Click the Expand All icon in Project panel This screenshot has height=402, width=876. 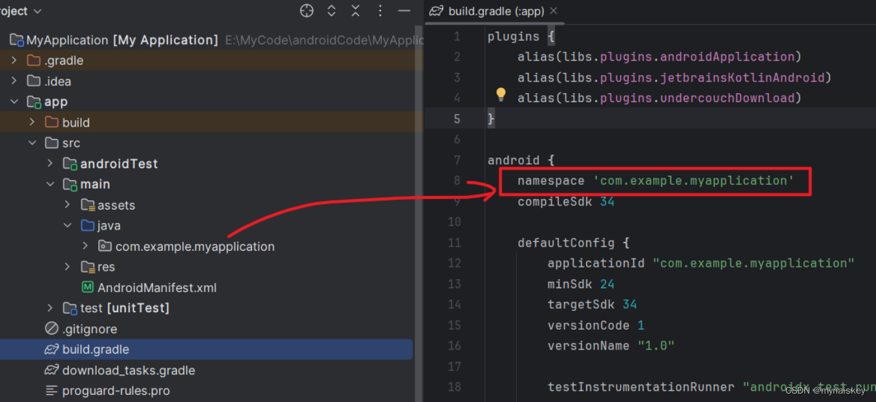click(x=331, y=11)
